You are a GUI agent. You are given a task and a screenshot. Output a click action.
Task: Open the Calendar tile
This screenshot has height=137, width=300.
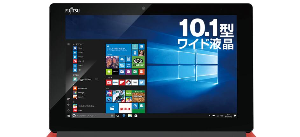(129, 59)
